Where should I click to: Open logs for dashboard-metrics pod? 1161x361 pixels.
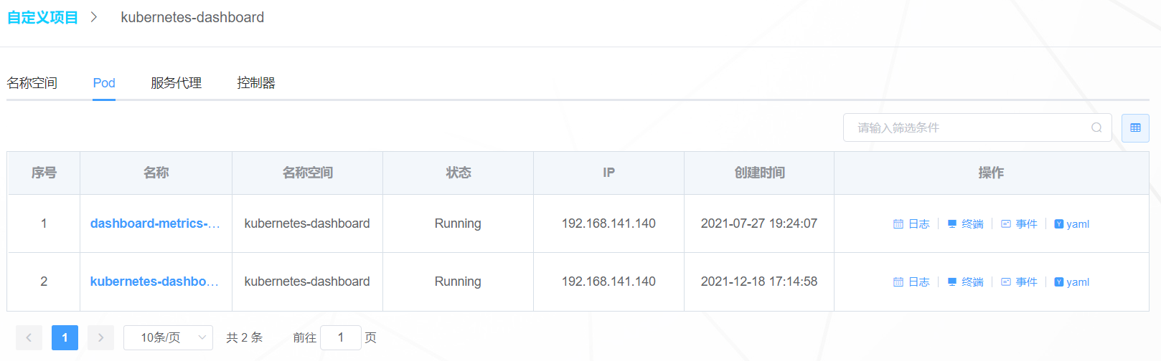(911, 224)
